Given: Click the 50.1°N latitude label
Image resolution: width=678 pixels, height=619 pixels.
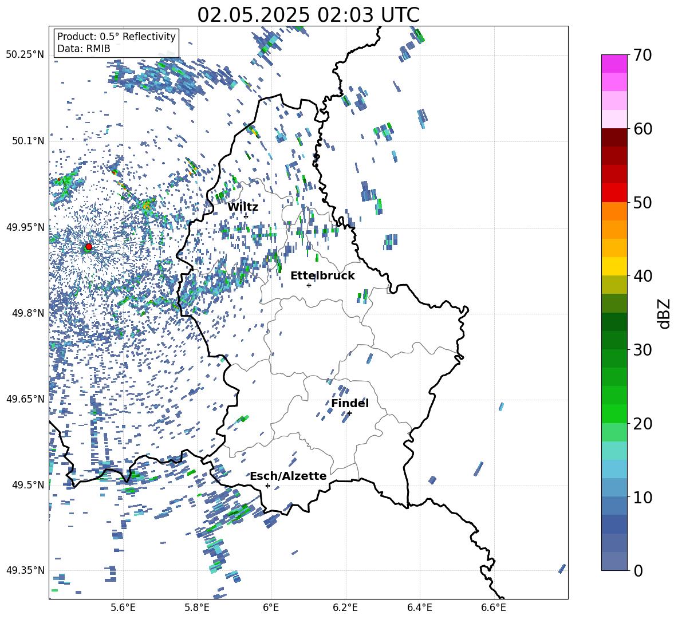Looking at the screenshot, I should 27,141.
